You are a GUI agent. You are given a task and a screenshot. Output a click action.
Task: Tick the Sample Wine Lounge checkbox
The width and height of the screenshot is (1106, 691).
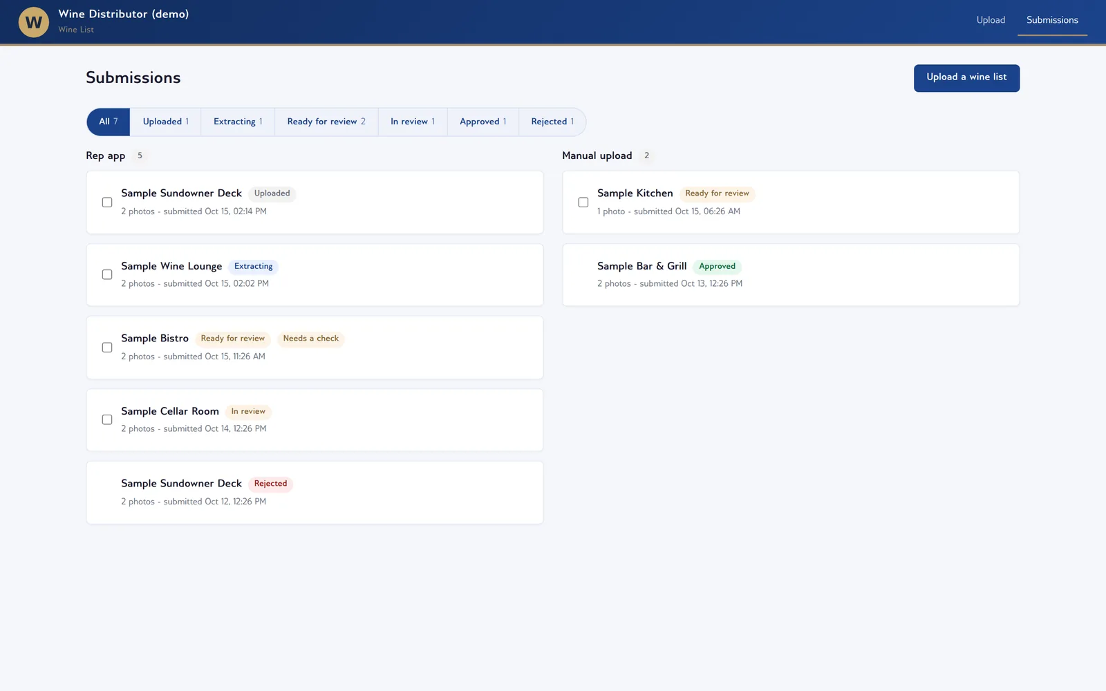pos(107,274)
